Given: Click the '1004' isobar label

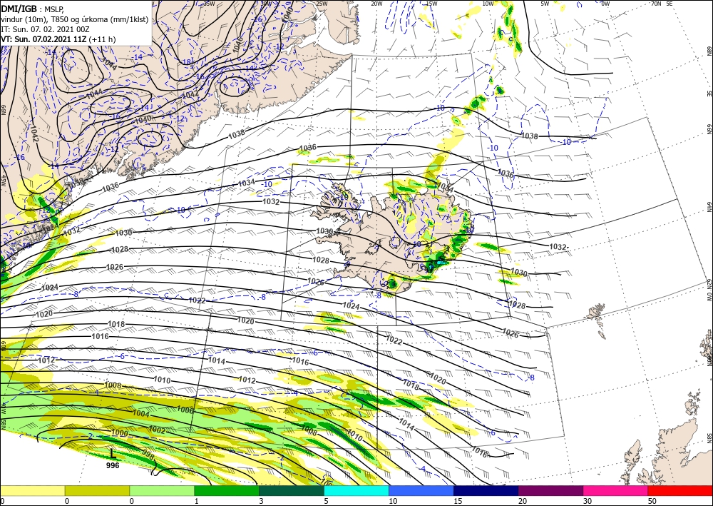Looking at the screenshot, I should pyautogui.click(x=141, y=414).
